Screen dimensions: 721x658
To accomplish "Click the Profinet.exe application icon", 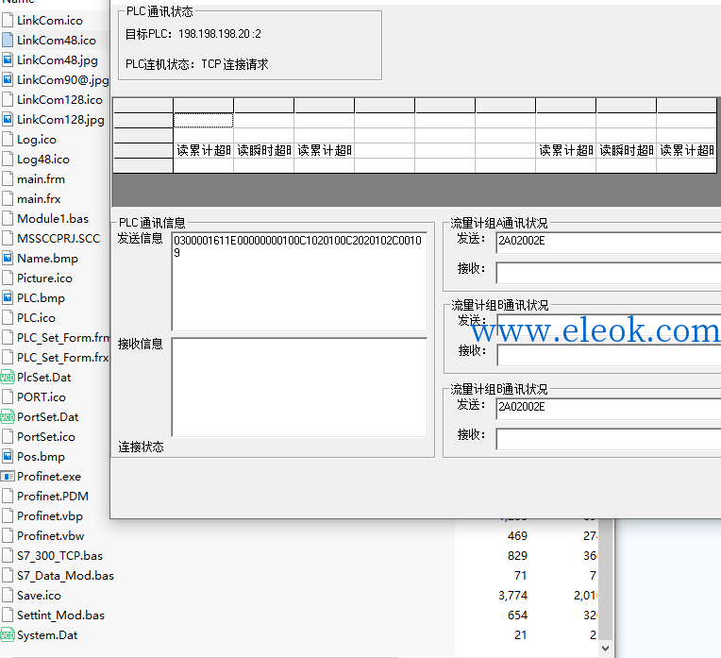I will pyautogui.click(x=8, y=476).
